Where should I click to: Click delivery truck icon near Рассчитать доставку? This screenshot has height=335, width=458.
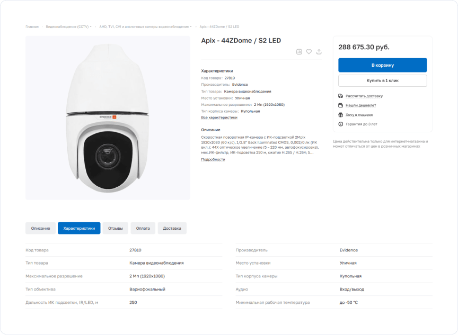[x=340, y=96]
